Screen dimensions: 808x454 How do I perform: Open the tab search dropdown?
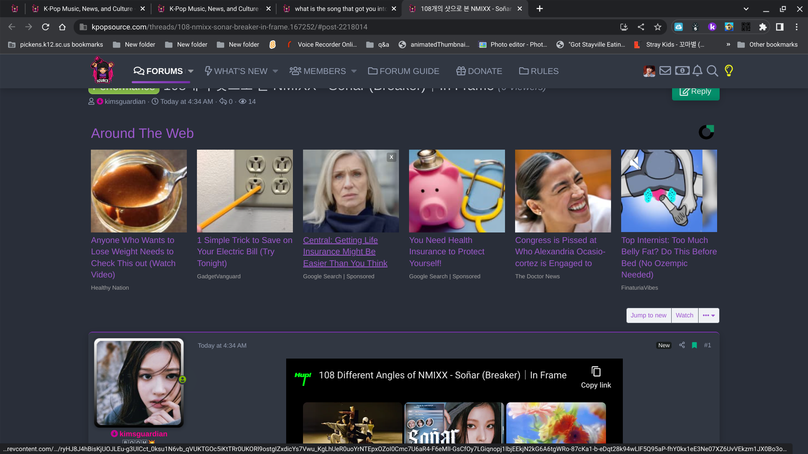(x=746, y=8)
